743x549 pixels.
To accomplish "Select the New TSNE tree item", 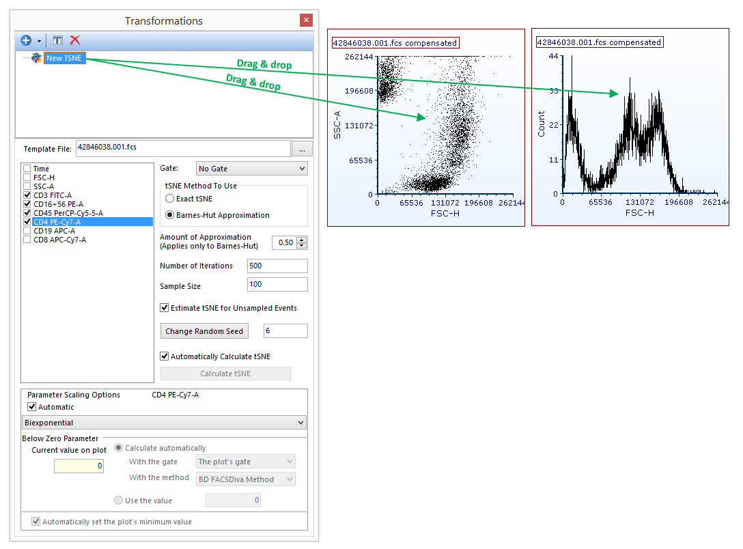I will (64, 59).
